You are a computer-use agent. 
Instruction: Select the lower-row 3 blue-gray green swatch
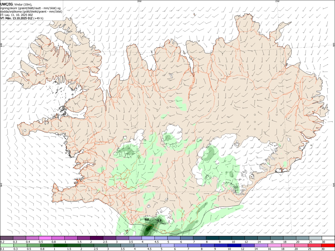point(114,246)
